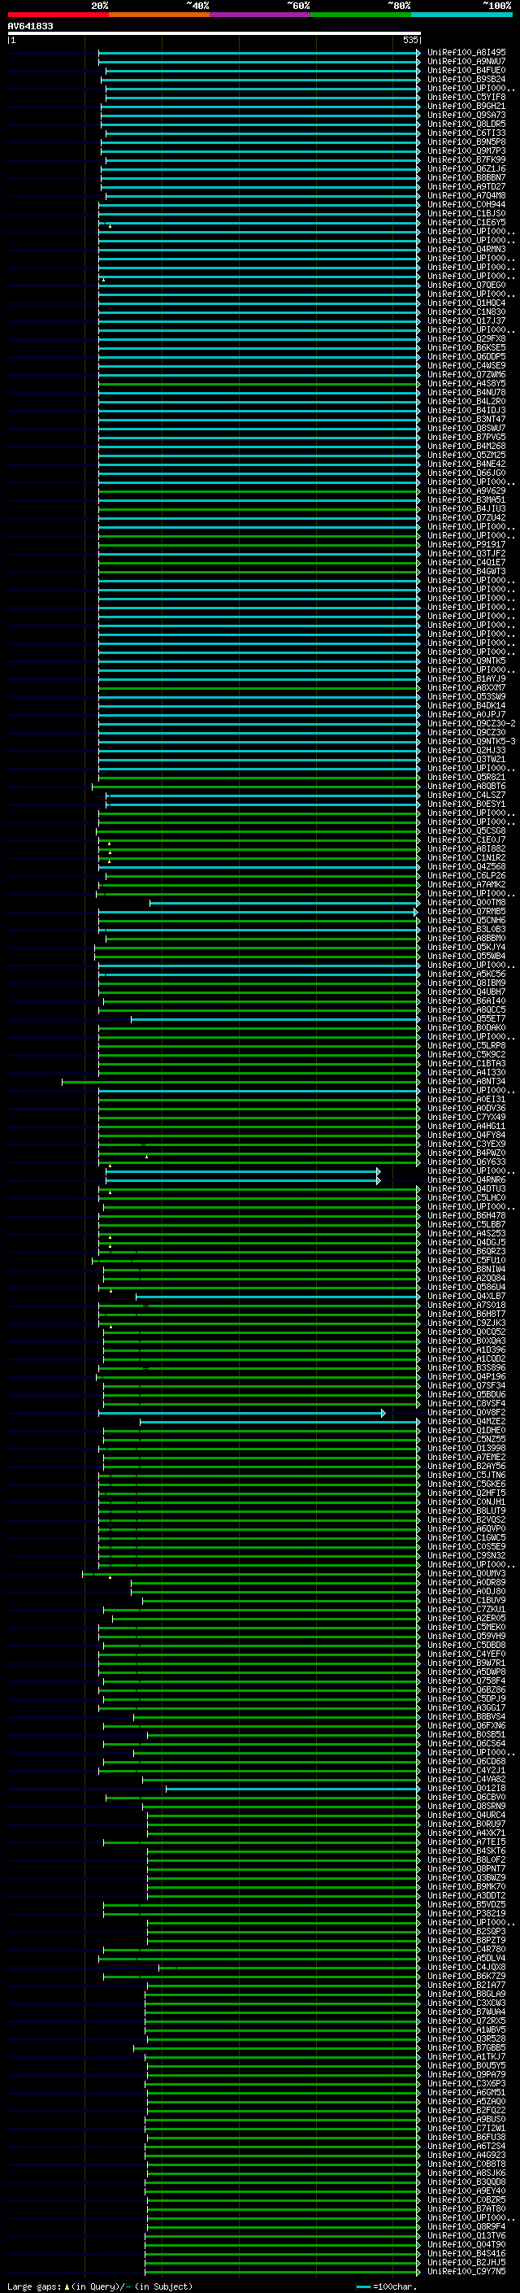Click the short cyan alignment bar of UniRef100_Q4RNR6
This screenshot has height=2293, width=520.
(x=243, y=1179)
